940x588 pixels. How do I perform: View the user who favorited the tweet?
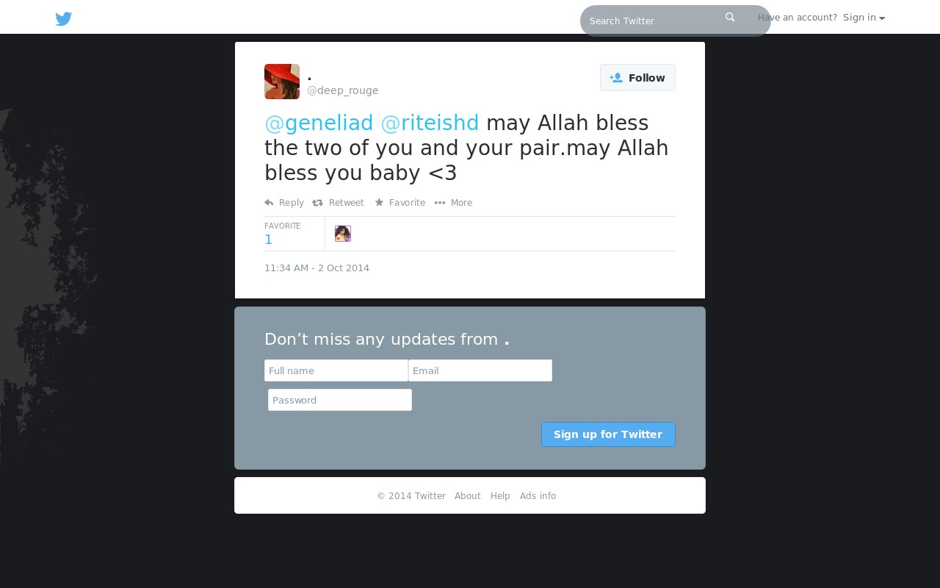coord(343,234)
